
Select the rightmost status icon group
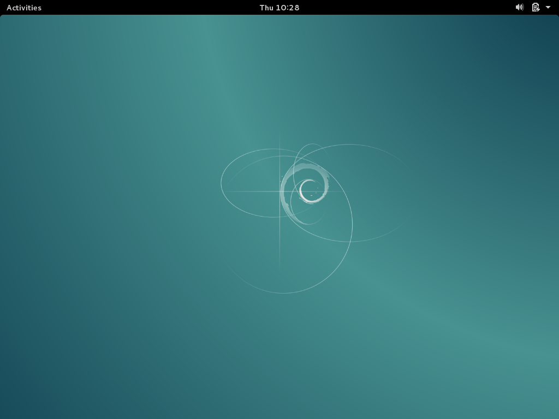[x=532, y=7]
